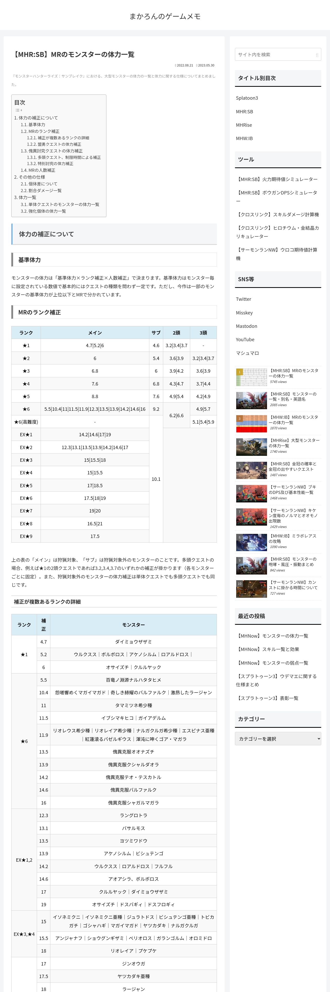Jump to 1.2.1 補正が複数あるランクの詳細
Viewport: 330px width, 992px height.
(58, 138)
